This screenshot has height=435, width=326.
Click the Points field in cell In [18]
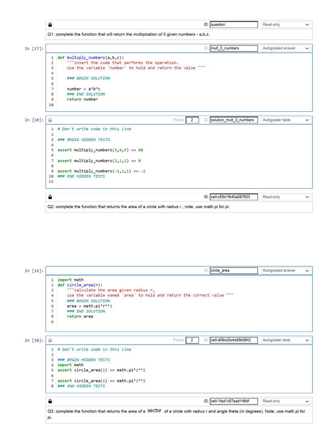[192, 120]
